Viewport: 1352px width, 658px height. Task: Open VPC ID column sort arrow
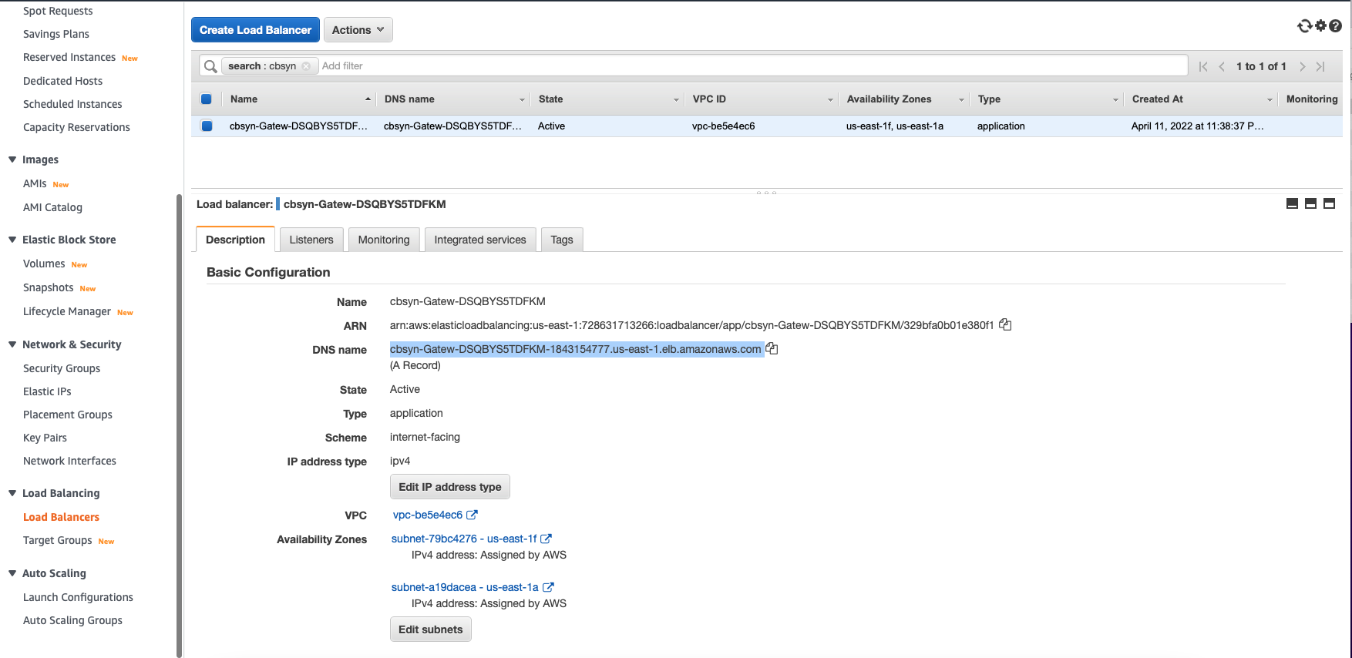pyautogui.click(x=830, y=100)
